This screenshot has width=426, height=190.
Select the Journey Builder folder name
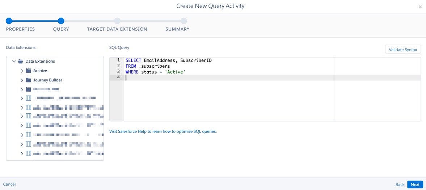[x=48, y=80]
